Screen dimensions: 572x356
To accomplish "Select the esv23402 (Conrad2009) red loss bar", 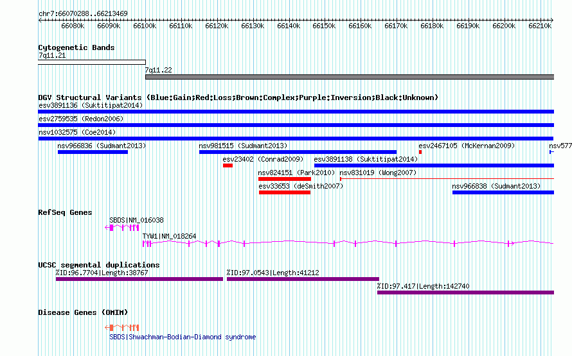I will 228,165.
